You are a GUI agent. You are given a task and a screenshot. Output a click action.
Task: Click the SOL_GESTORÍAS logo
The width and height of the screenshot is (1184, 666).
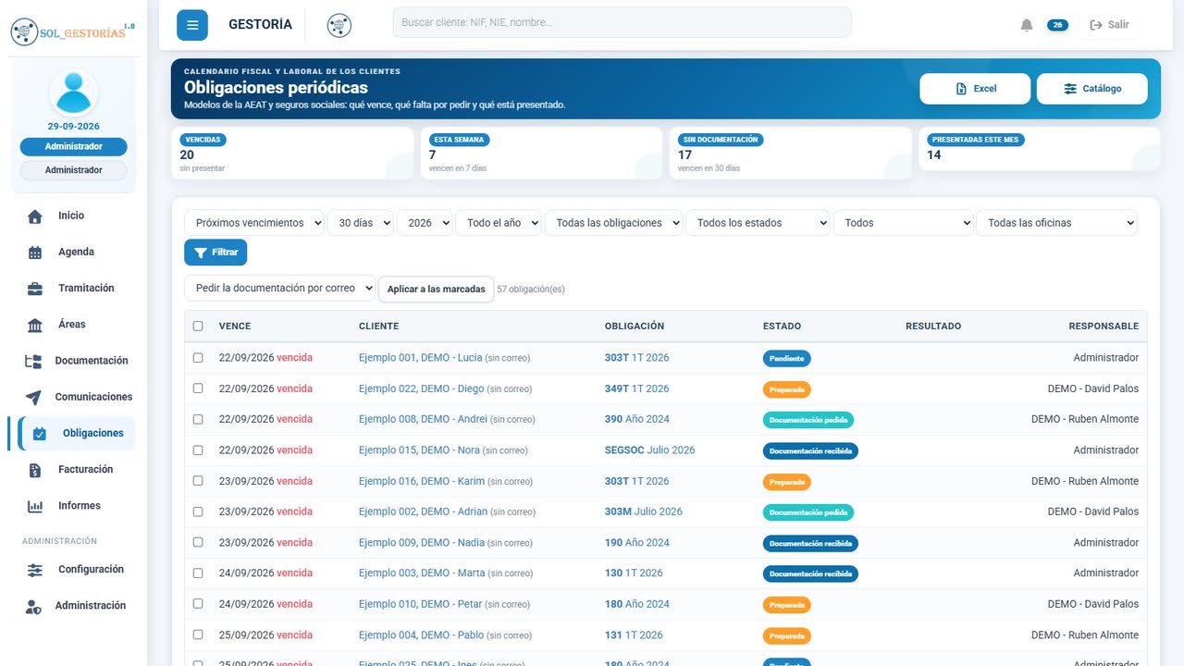pyautogui.click(x=73, y=31)
